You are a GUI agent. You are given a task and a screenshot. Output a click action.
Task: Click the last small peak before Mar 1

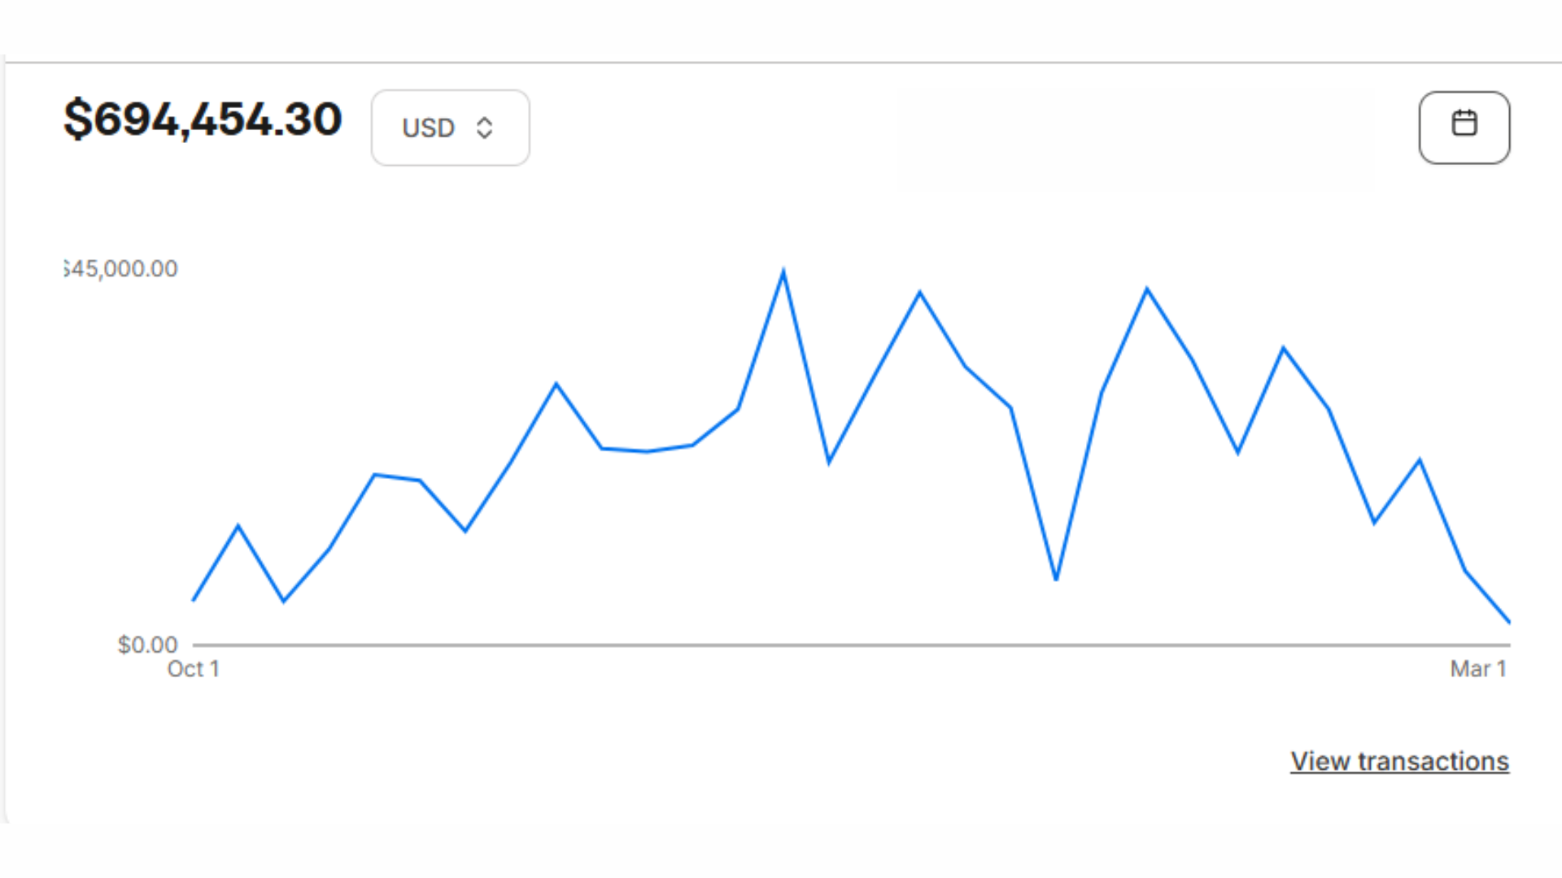coord(1420,461)
